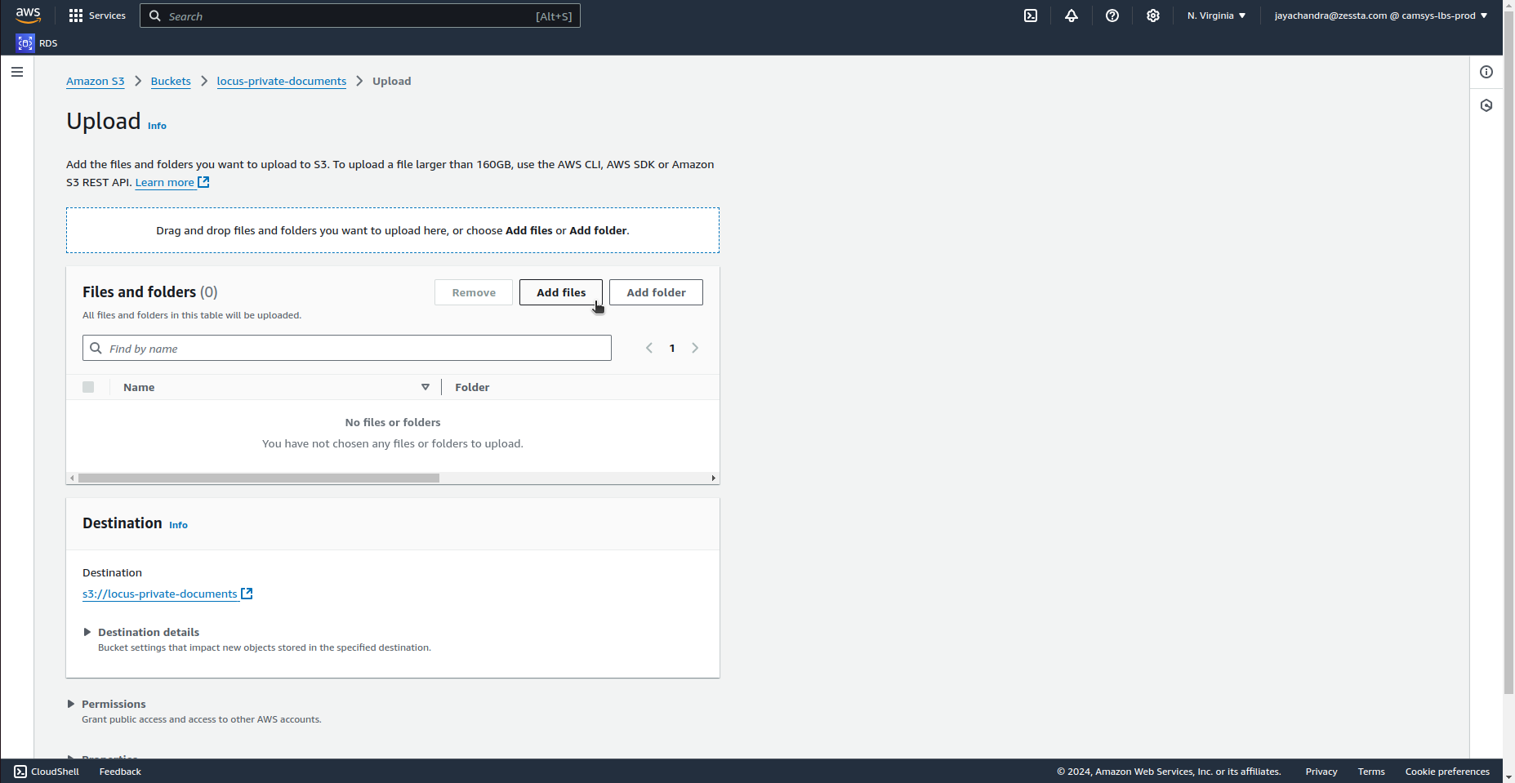Image resolution: width=1515 pixels, height=783 pixels.
Task: Open the help question mark icon
Action: 1112,16
